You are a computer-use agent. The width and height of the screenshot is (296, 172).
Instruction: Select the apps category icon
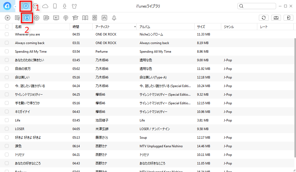pos(104,18)
